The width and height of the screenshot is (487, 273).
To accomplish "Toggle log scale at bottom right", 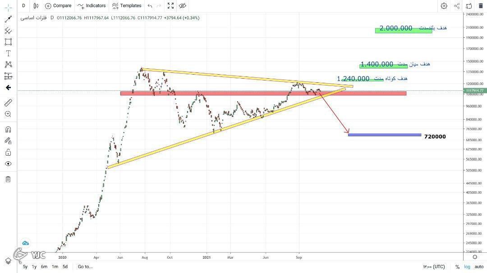I will tap(467, 267).
